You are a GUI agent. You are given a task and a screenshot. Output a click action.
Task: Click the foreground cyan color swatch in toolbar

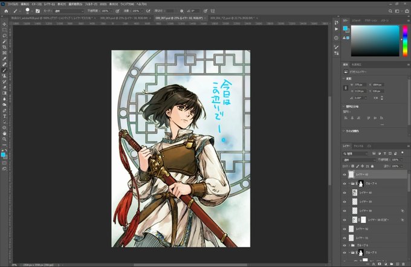3,155
